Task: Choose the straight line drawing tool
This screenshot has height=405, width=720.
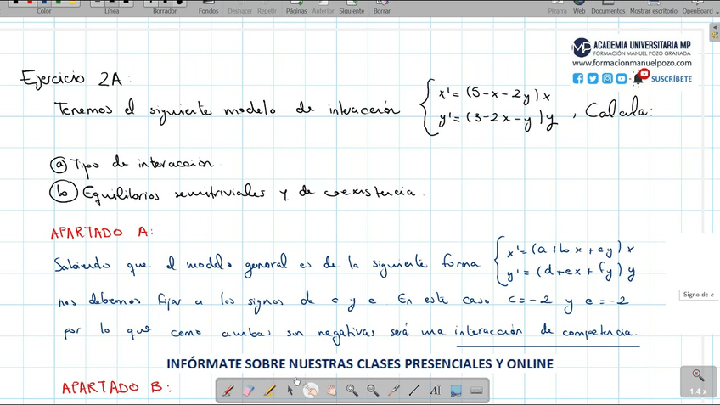Action: point(414,391)
